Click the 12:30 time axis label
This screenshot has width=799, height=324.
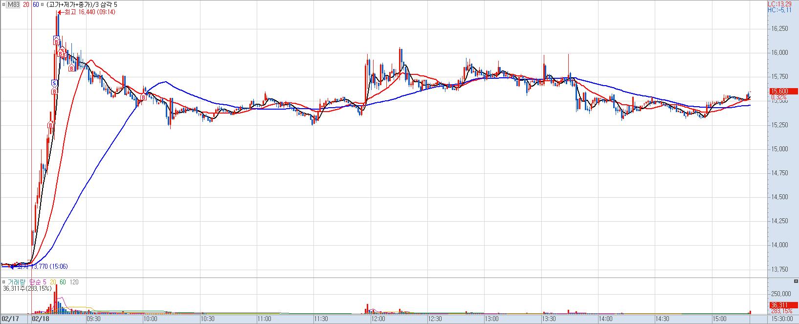[435, 319]
